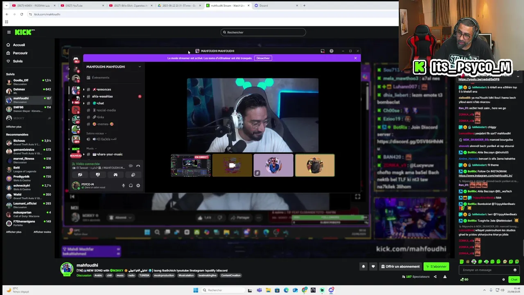524x295 pixels.
Task: Open Prodigyddk recommended channel
Action: tap(29, 178)
